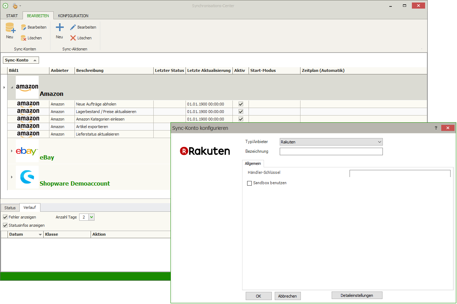Screen dimensions: 457x304
Task: Collapse the Amazon group
Action: click(12, 87)
